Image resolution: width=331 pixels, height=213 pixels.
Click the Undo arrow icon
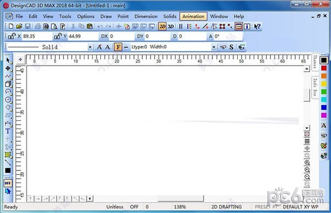(x=100, y=26)
